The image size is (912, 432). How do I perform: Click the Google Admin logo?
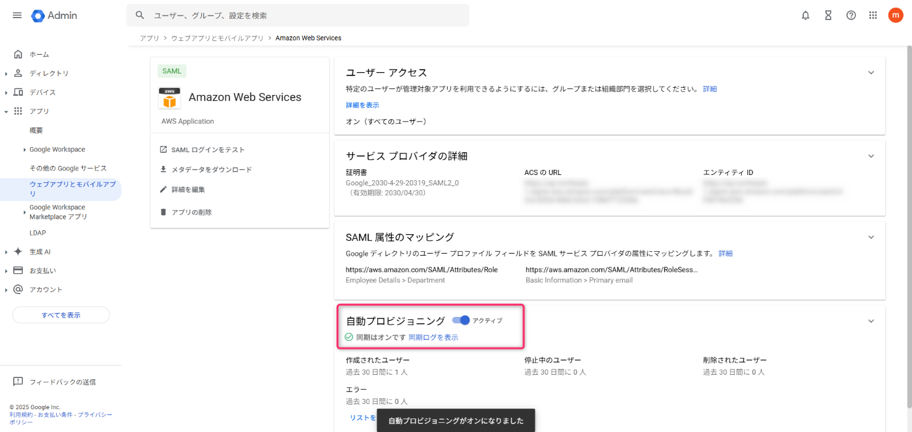(x=54, y=15)
